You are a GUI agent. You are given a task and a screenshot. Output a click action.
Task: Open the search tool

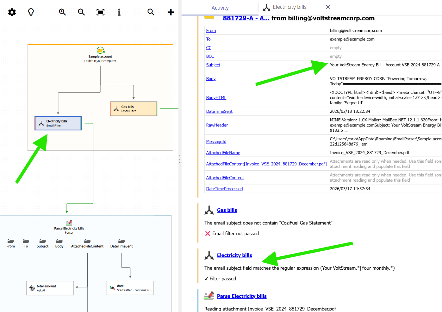(151, 12)
